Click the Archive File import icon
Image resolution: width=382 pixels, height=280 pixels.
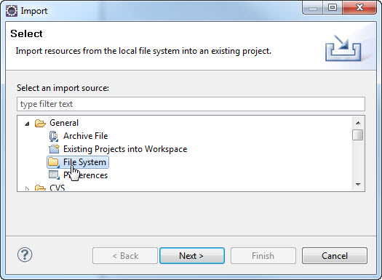[54, 136]
